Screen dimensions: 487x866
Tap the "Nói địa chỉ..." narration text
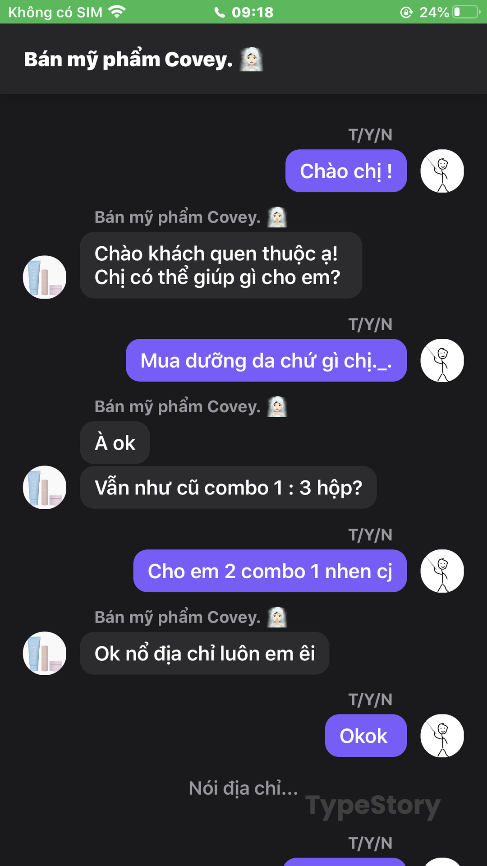coord(243,788)
